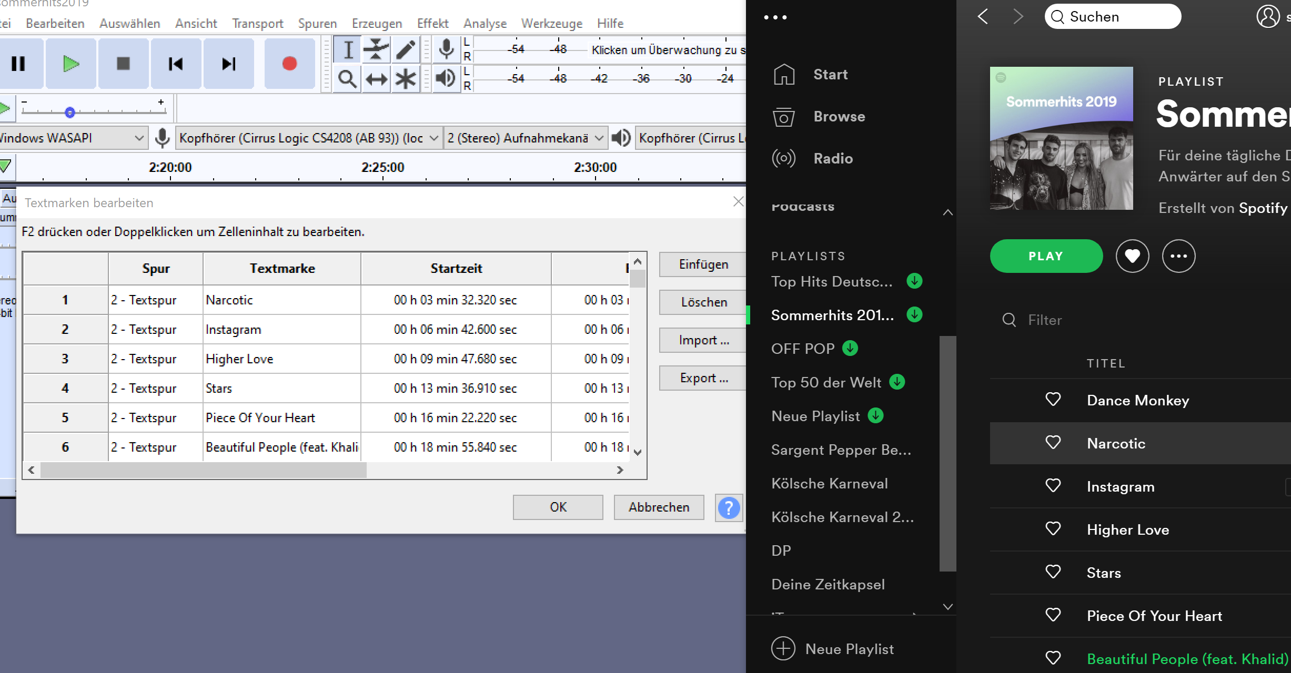Screen dimensions: 1291x673
Task: Toggle the heart for Instagram
Action: 1053,486
